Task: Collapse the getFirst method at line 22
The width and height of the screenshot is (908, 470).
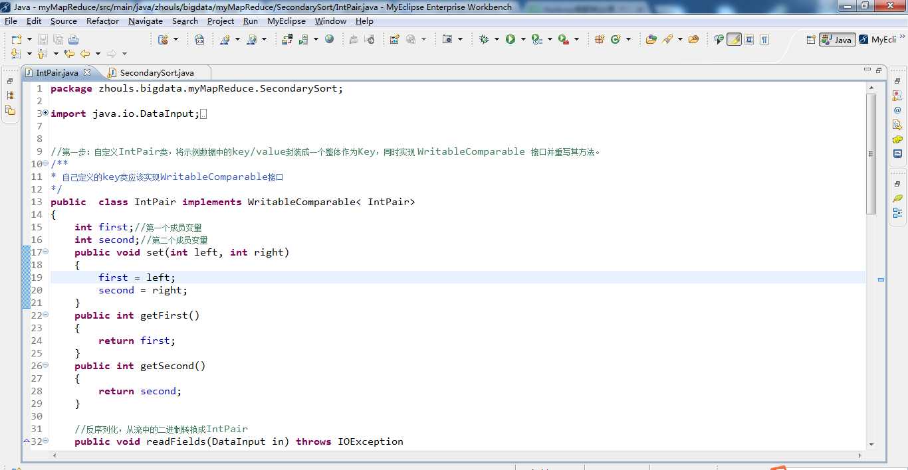Action: pyautogui.click(x=45, y=315)
